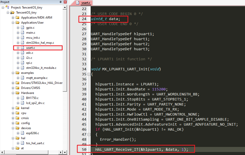Project tree: click the scroll-up arrow

(x=65, y=8)
